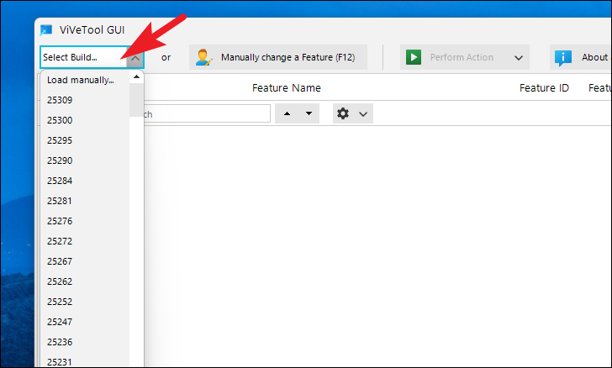Expand the Perform Action dropdown arrow
The width and height of the screenshot is (612, 368).
[519, 58]
